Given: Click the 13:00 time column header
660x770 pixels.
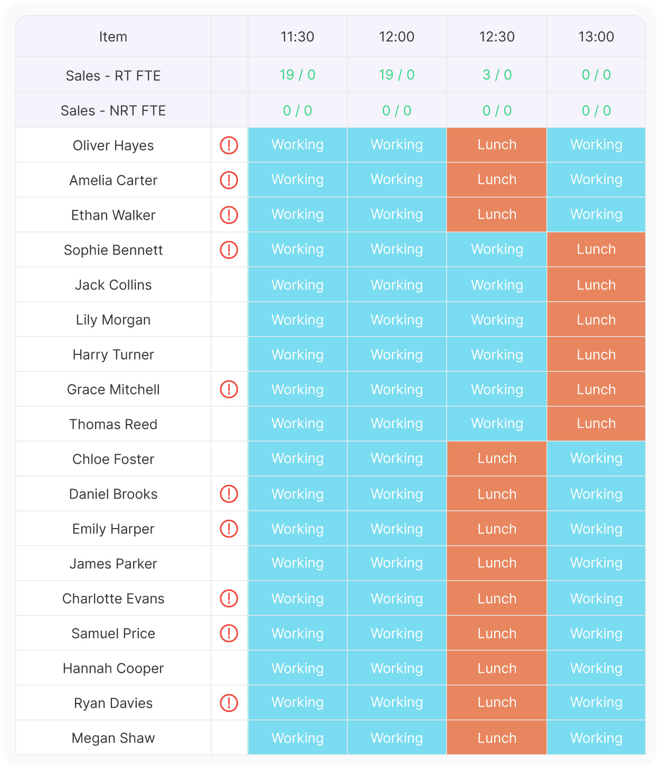Looking at the screenshot, I should coord(596,36).
